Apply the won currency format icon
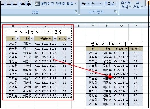The width and height of the screenshot is (150, 109). tap(84, 4)
